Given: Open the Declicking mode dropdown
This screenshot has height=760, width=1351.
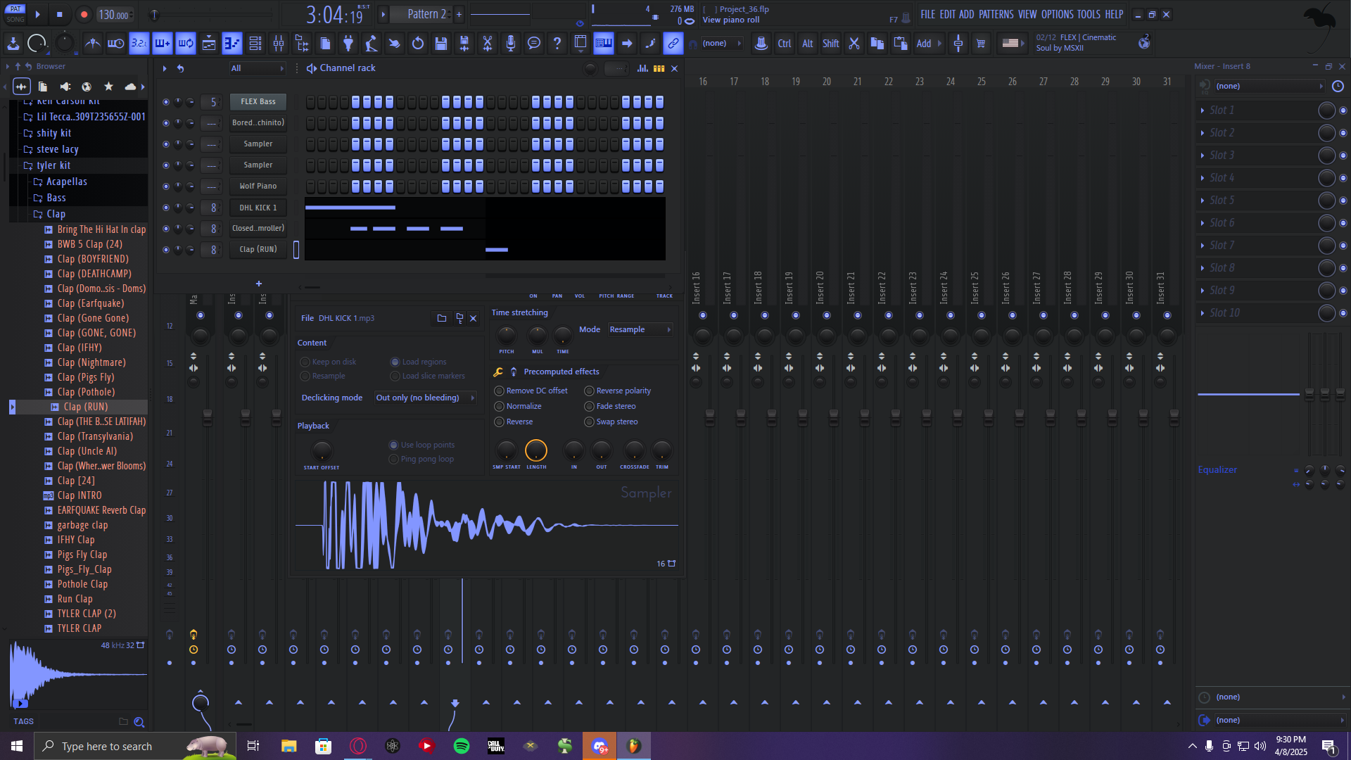Looking at the screenshot, I should (425, 398).
